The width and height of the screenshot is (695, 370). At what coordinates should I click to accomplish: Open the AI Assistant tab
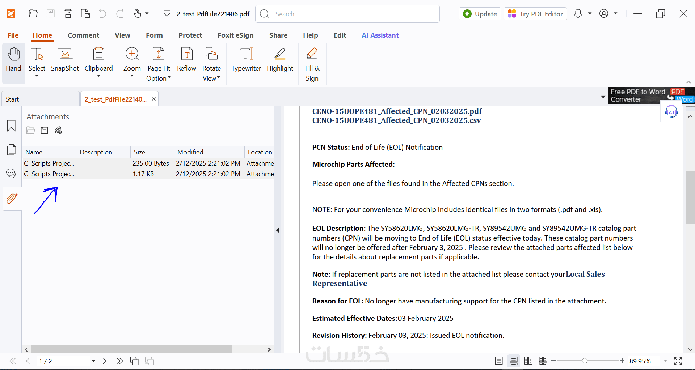[x=380, y=35]
